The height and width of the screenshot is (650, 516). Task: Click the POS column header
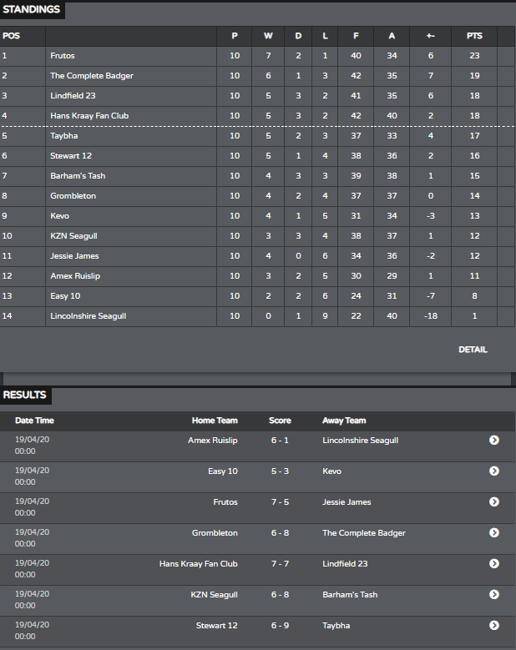(11, 36)
